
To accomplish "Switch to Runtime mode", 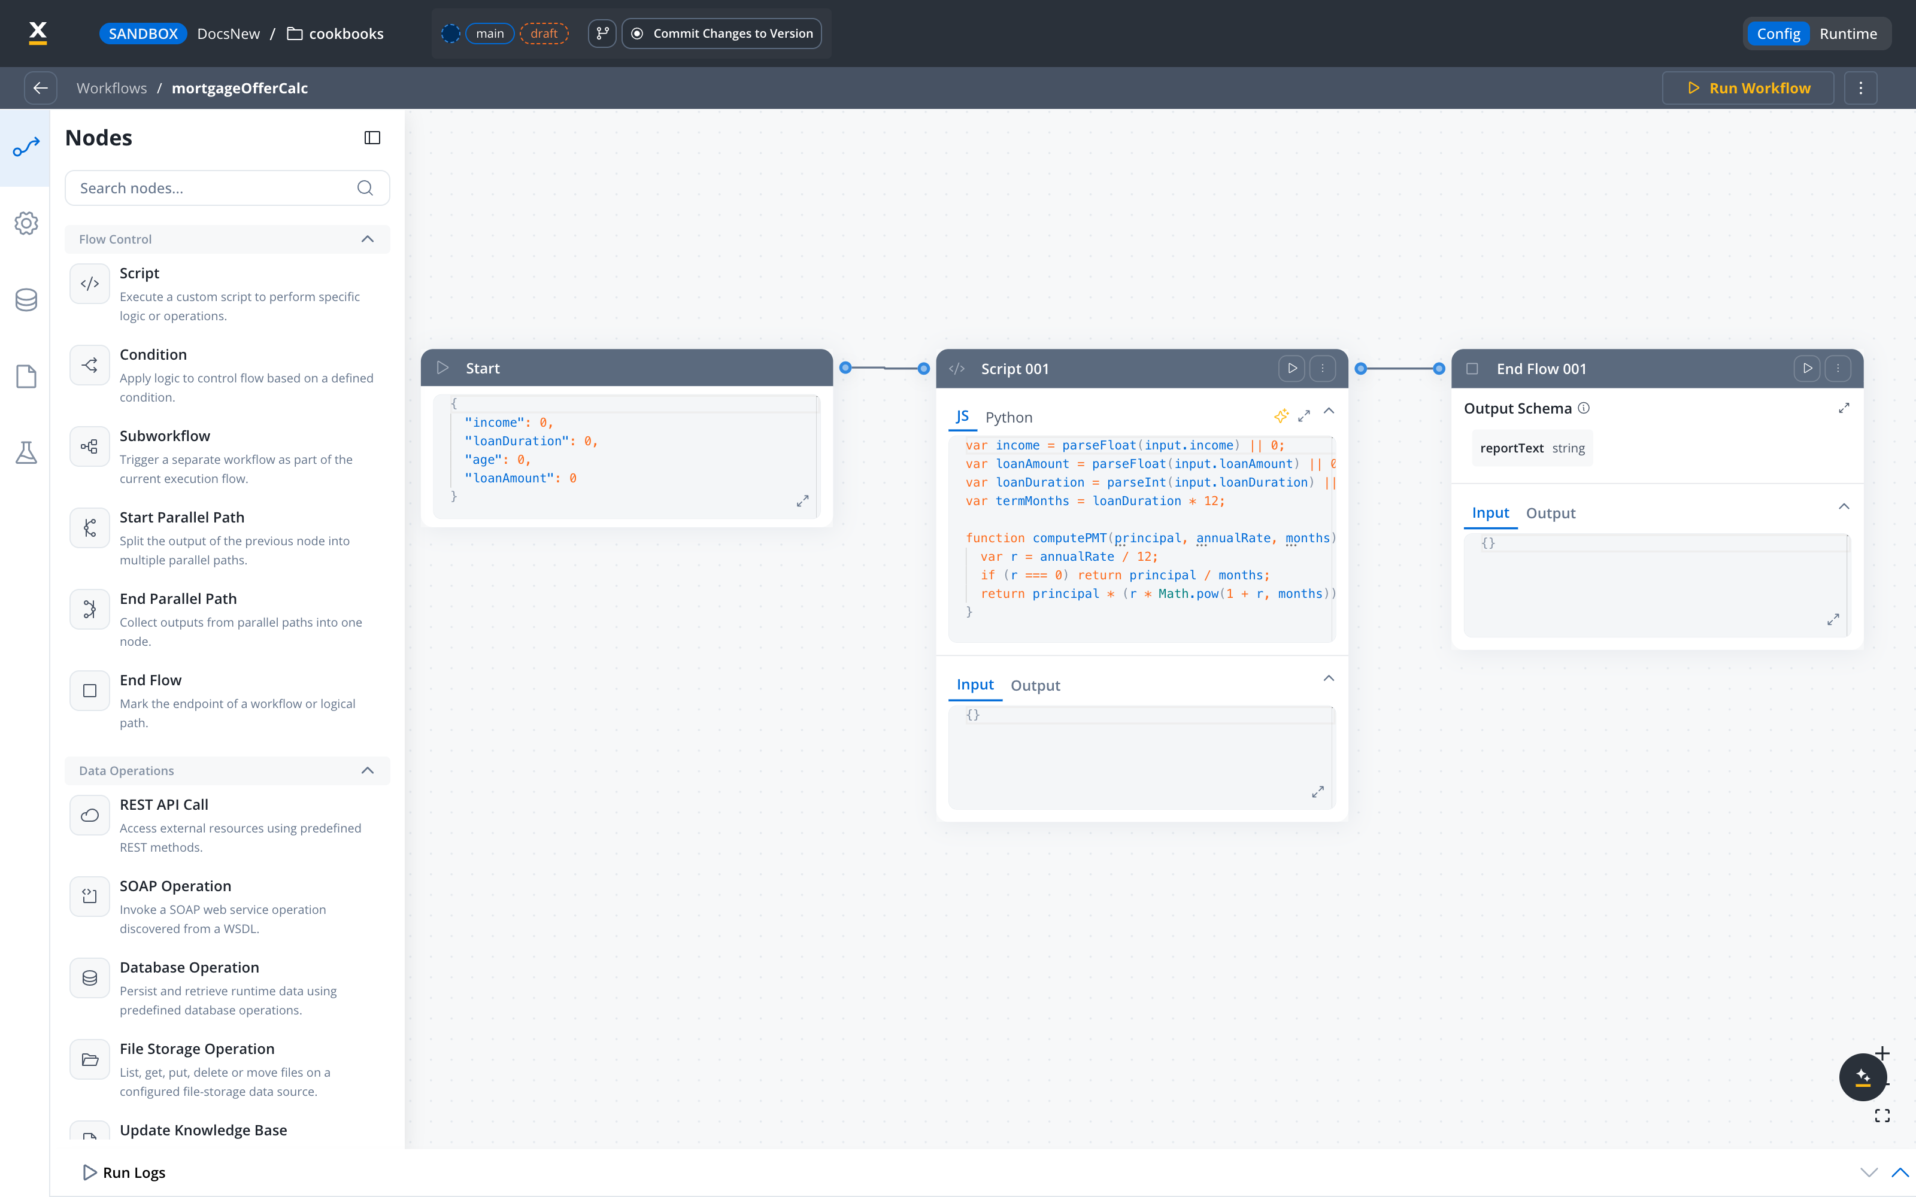I will [1848, 34].
